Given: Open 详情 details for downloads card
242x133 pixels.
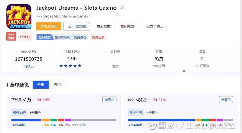Looking at the screenshot, I should pyautogui.click(x=109, y=99).
